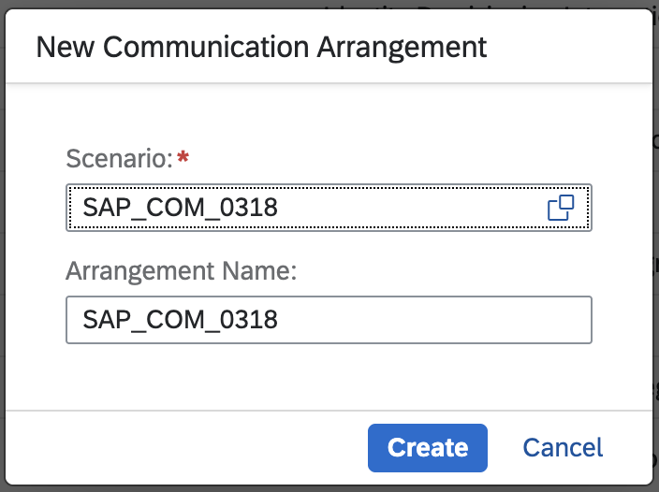The height and width of the screenshot is (492, 659).
Task: Click into the Arrangement Name field
Action: tap(329, 320)
